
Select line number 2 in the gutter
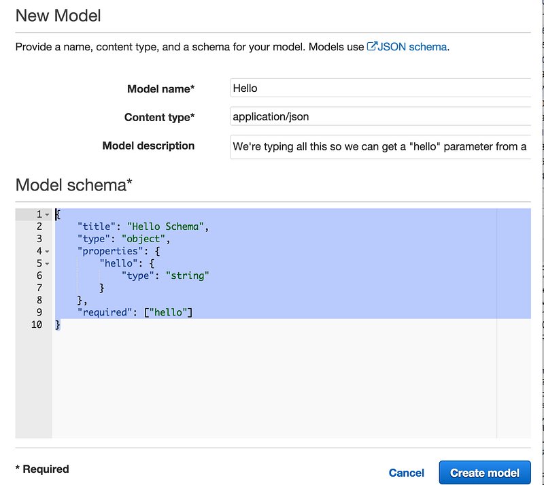tap(39, 227)
